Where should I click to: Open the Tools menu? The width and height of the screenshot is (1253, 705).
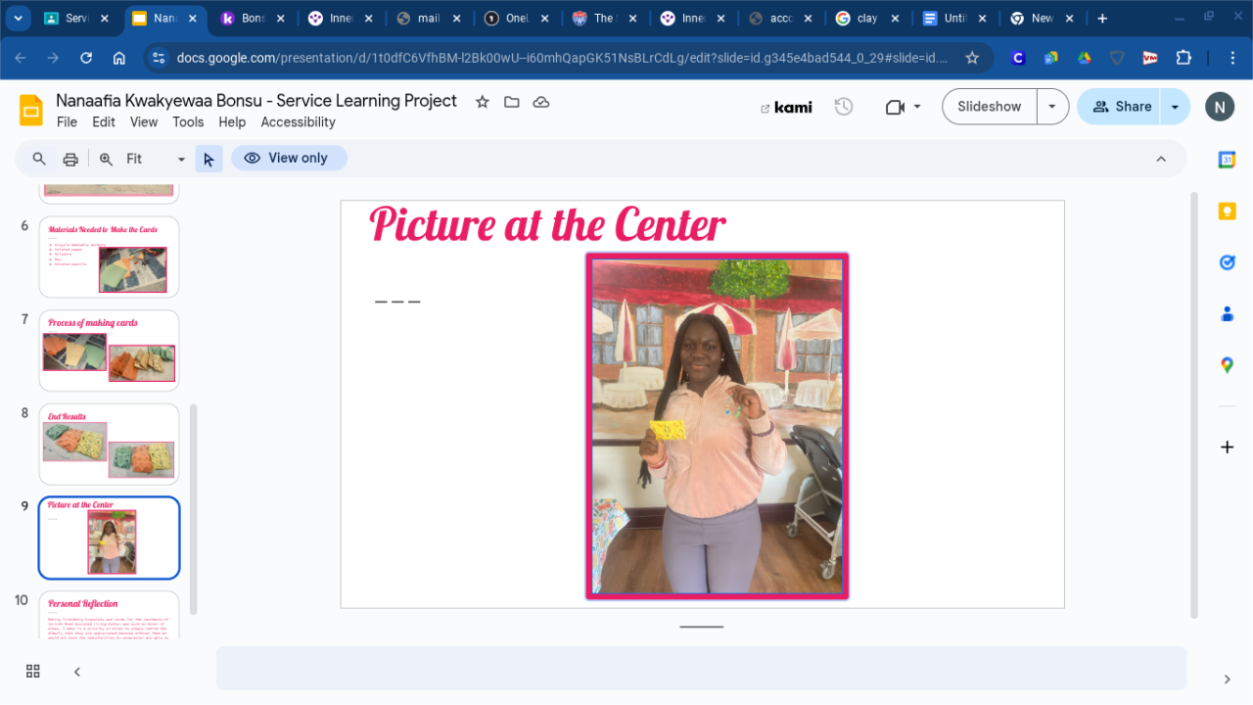[188, 122]
